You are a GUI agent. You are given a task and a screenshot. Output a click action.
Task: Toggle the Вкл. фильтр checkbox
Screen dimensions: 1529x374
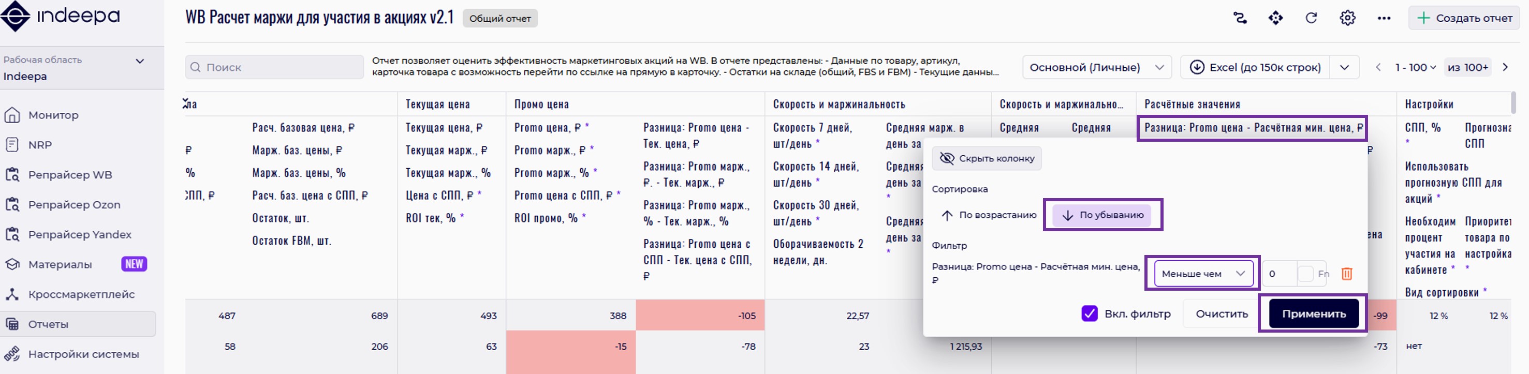[x=1089, y=313]
